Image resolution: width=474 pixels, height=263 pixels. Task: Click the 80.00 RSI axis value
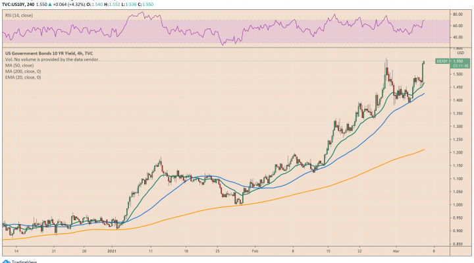click(458, 15)
